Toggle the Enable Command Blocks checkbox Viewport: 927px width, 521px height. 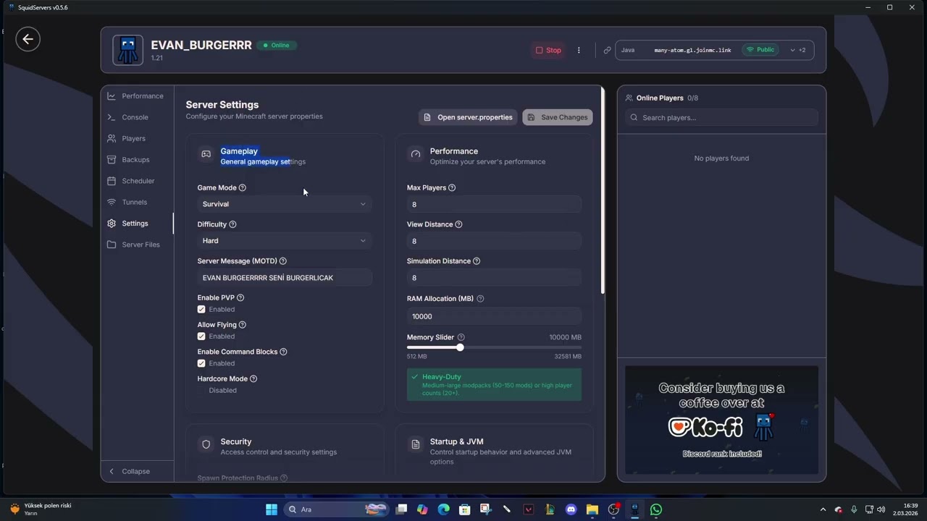point(201,363)
